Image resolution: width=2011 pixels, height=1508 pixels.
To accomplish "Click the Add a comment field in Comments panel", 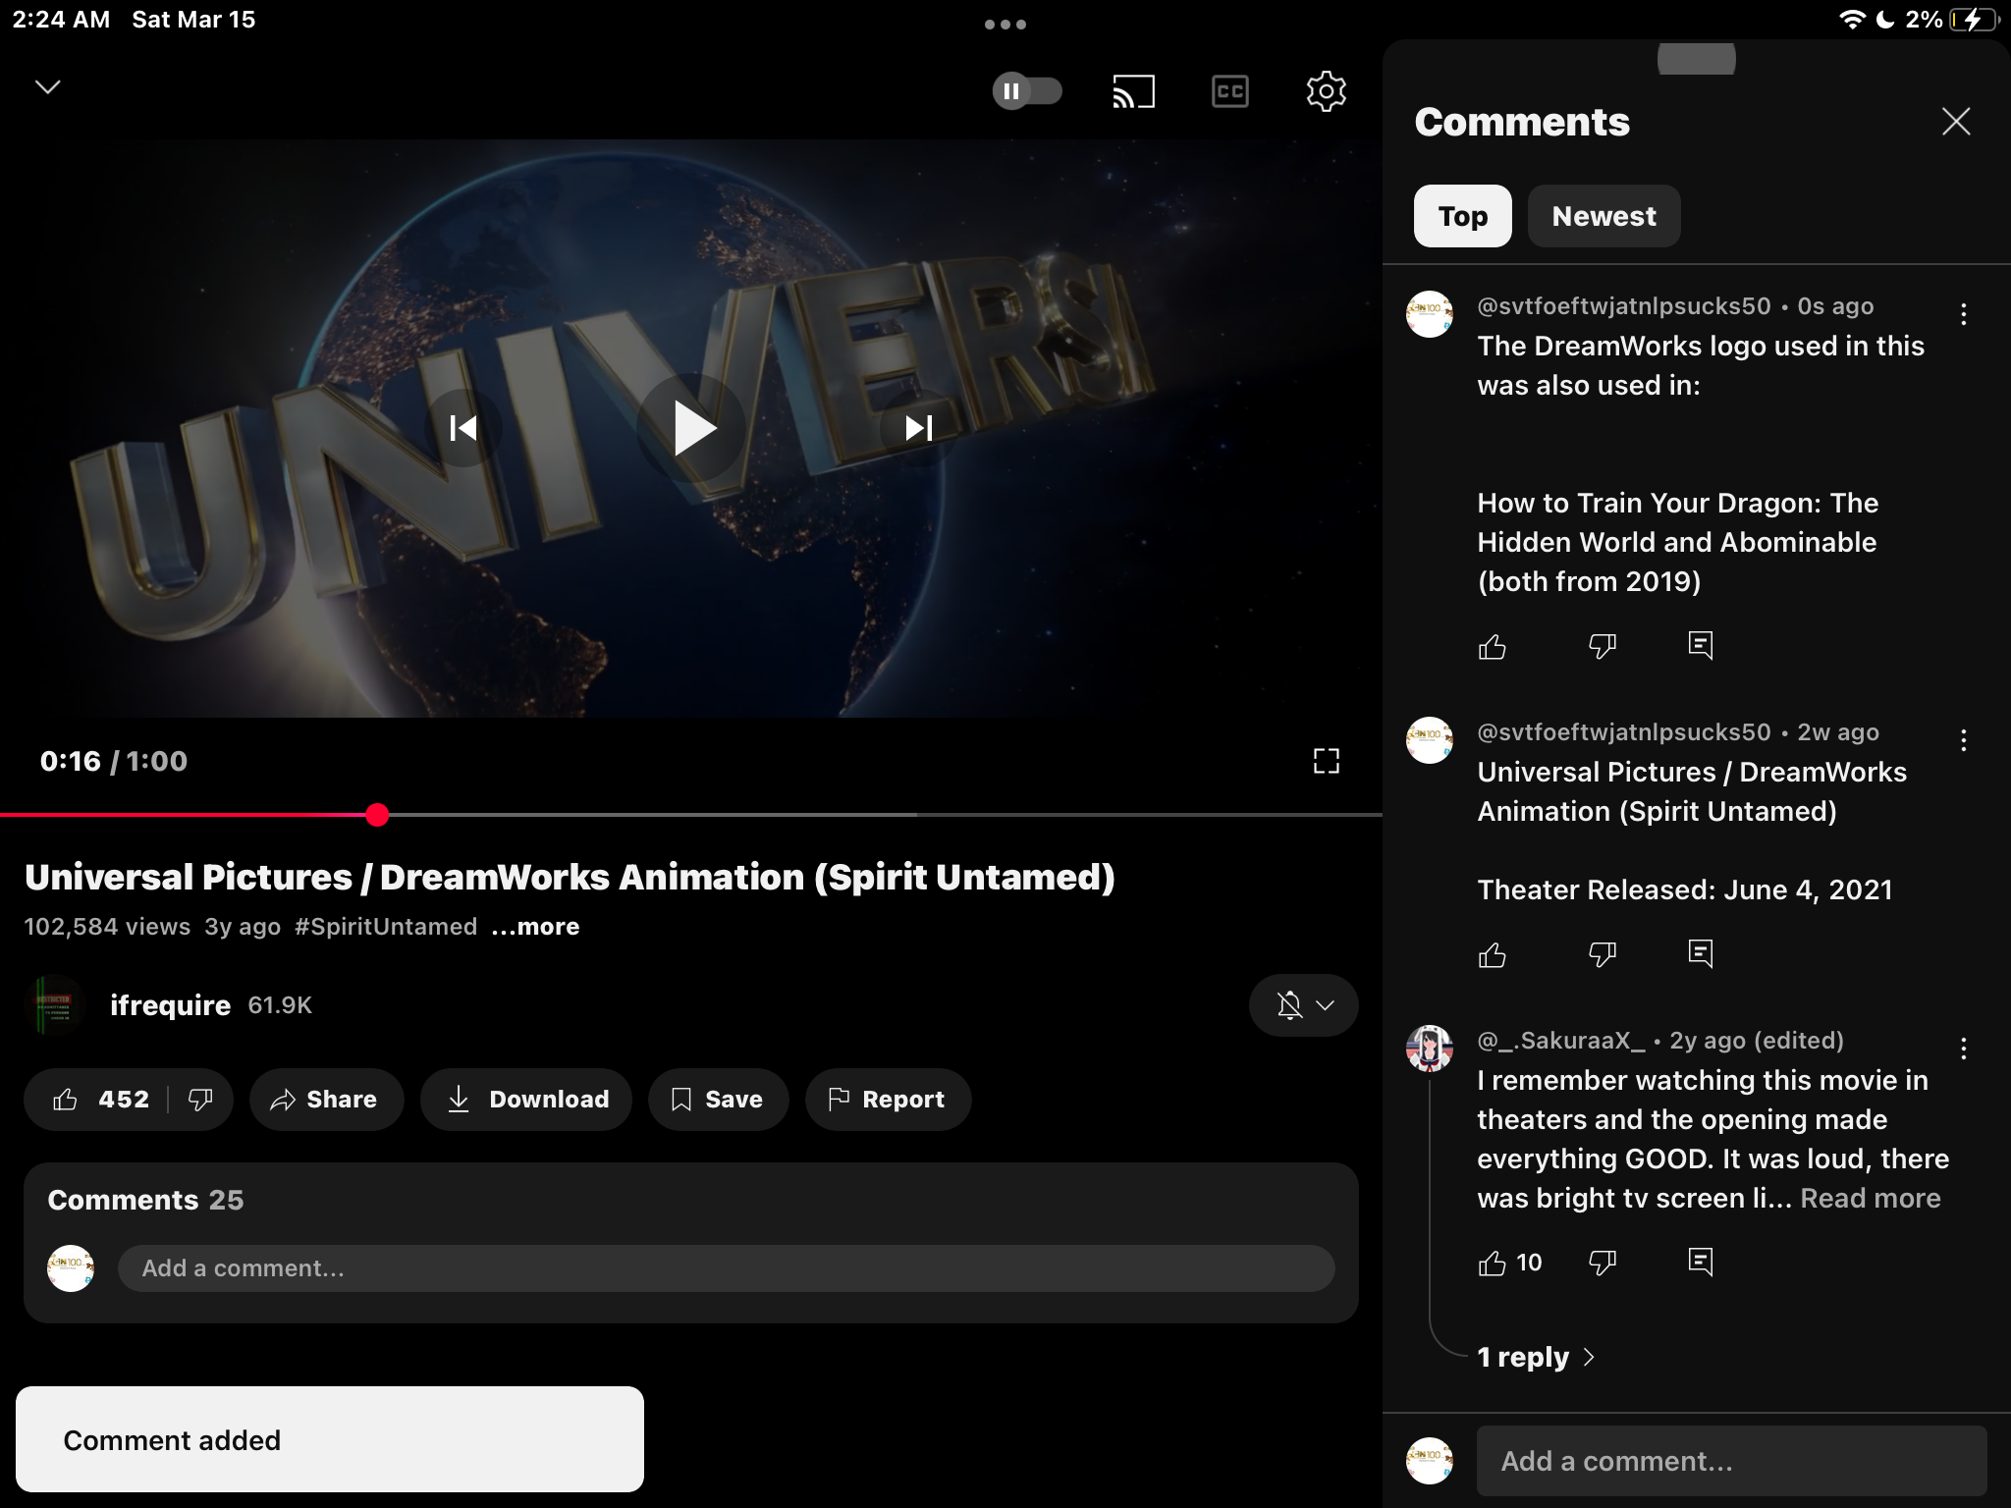I will click(1731, 1461).
